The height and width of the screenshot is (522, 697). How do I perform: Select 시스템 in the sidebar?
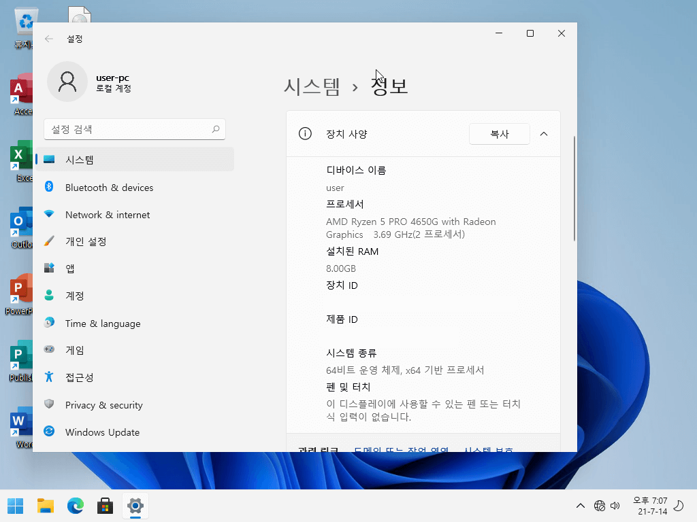[x=135, y=159]
